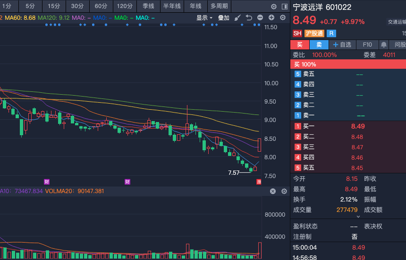Select the 买四 bid row at 8.46
Screen dimensions: 406x260
pos(348,157)
